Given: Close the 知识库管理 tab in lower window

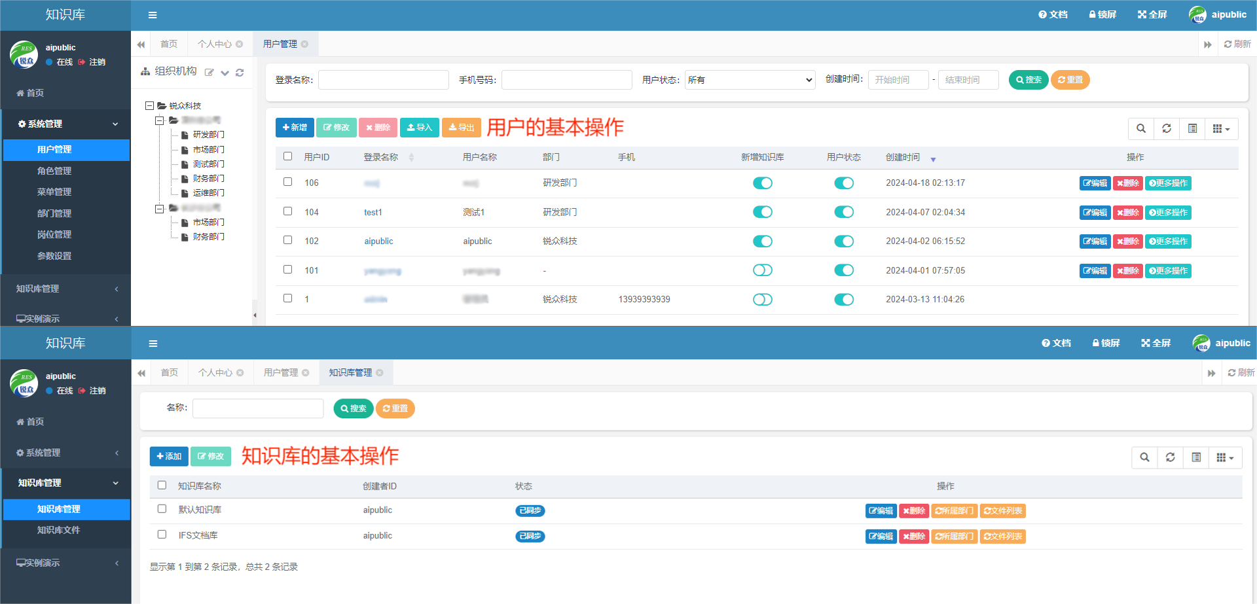Looking at the screenshot, I should click(380, 372).
